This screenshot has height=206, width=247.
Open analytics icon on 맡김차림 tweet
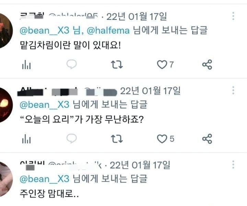(26, 65)
